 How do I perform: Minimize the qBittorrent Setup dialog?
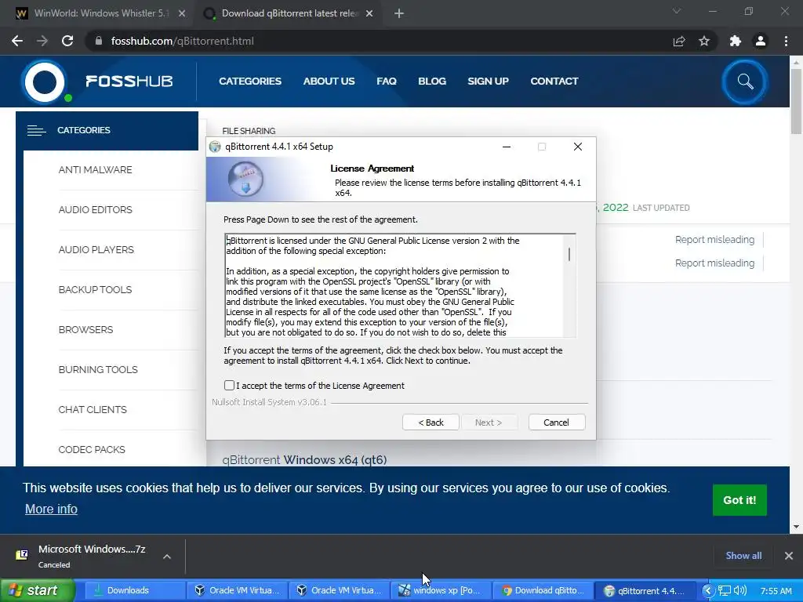click(507, 147)
